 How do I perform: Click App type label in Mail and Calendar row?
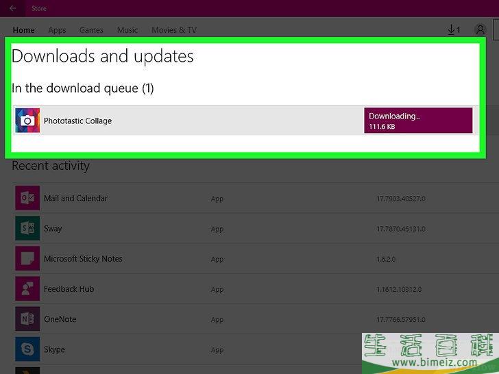click(217, 199)
